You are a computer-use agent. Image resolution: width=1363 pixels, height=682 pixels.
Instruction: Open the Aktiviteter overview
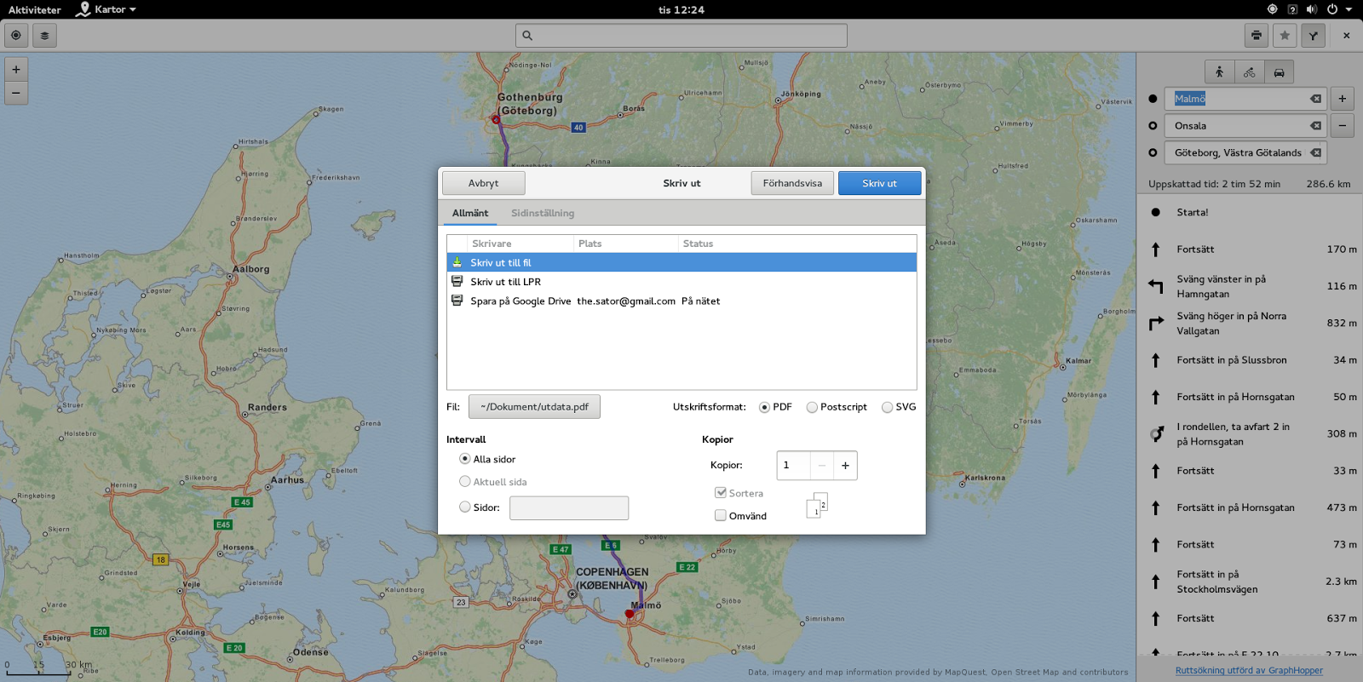tap(35, 9)
